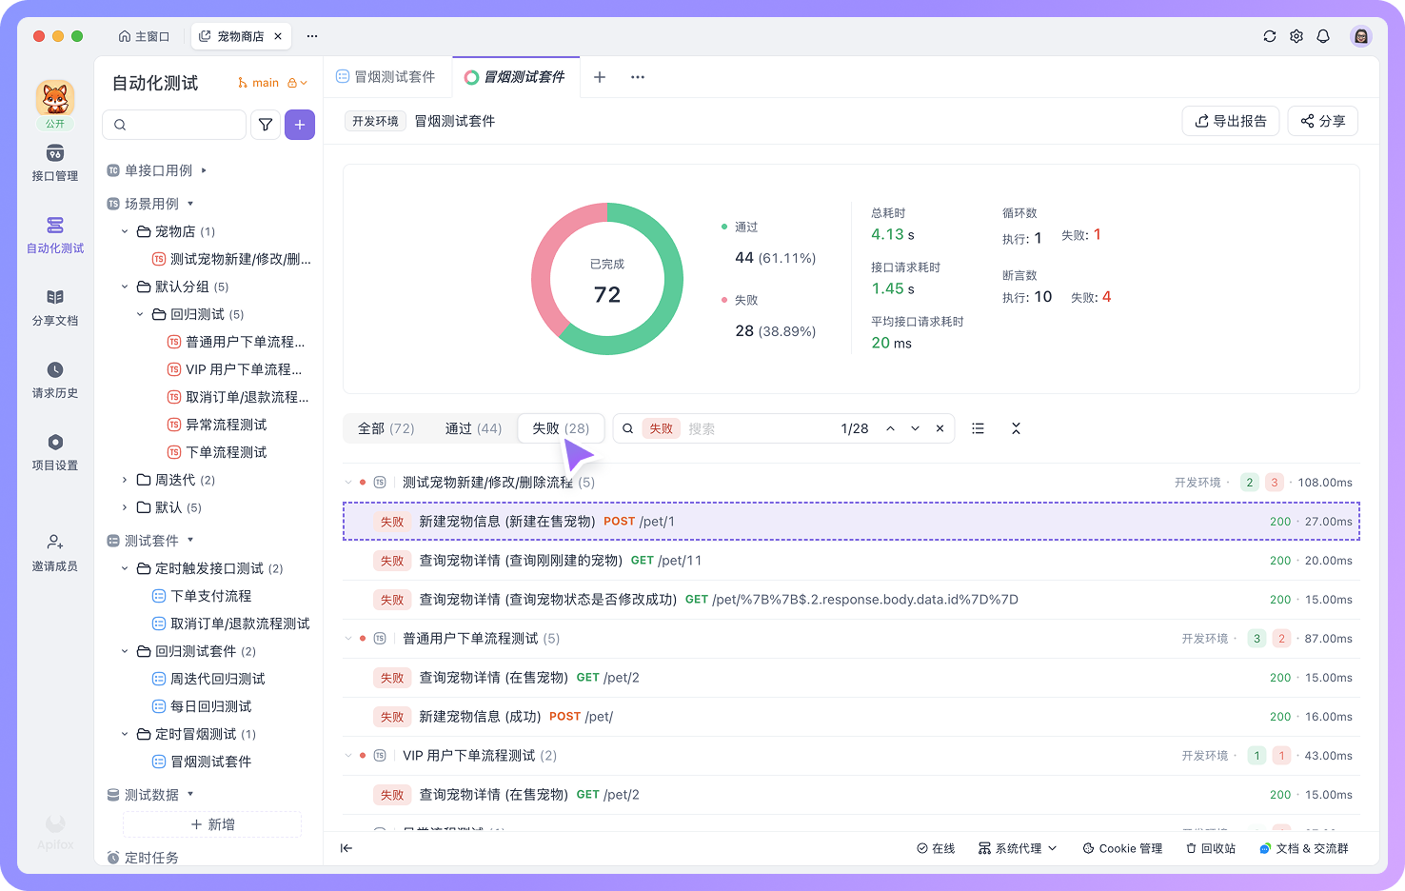Switch to the 通过 (44) results tab

[473, 428]
